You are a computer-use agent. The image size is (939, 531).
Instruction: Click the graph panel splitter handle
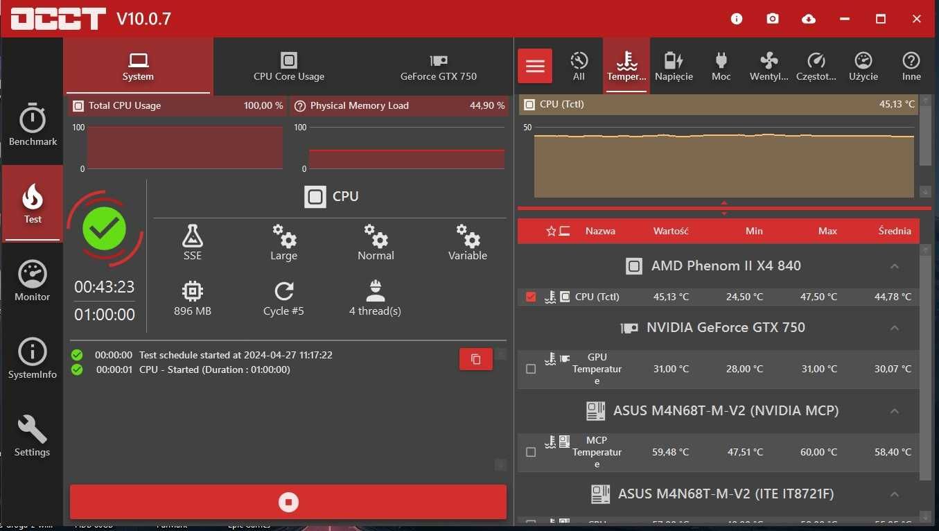(724, 208)
